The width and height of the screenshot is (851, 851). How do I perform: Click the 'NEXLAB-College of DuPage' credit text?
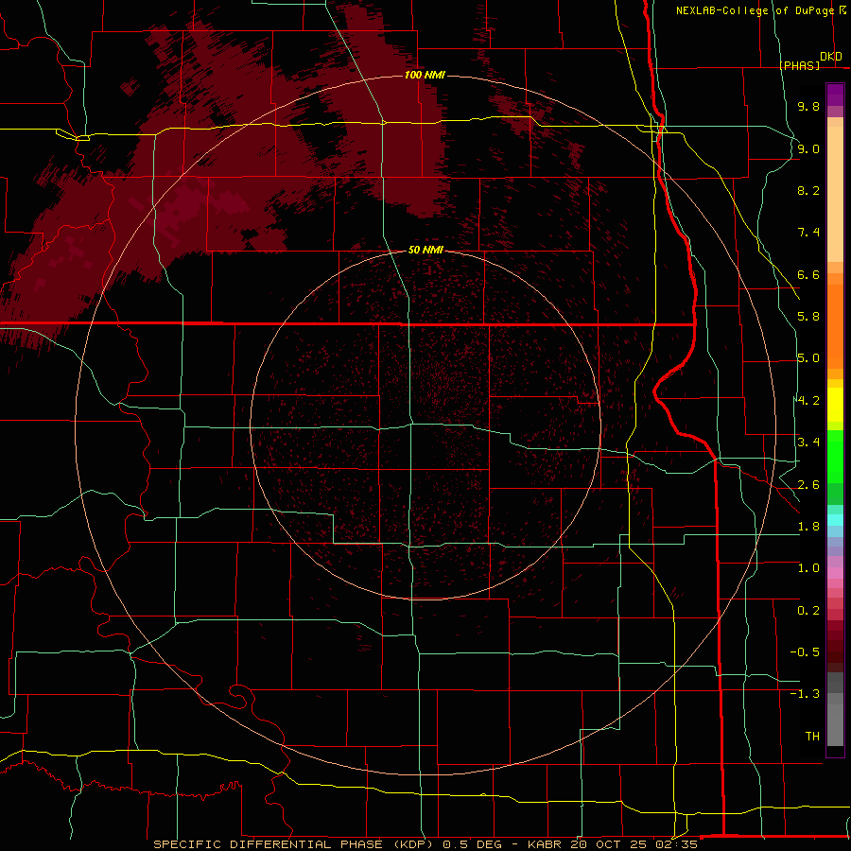(755, 10)
